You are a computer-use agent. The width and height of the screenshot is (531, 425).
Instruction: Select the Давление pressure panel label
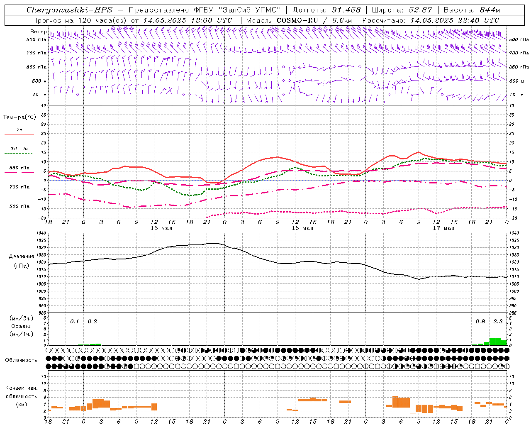pos(22,256)
